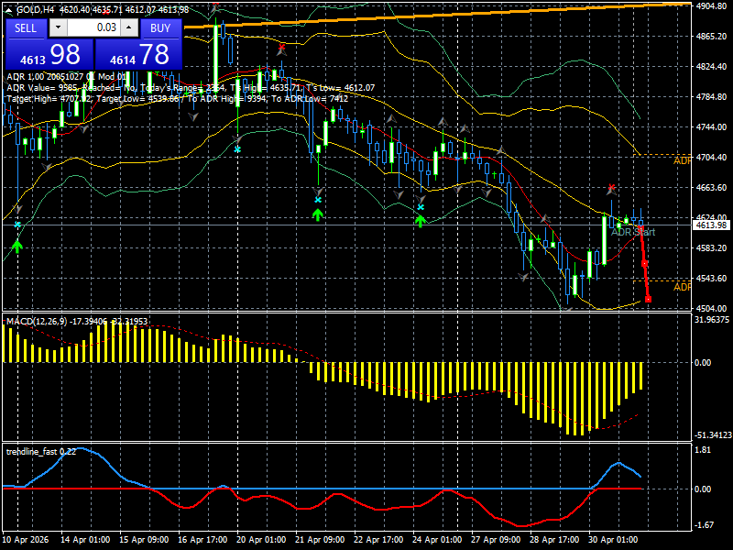Image resolution: width=733 pixels, height=550 pixels.
Task: Click the ADR Start label on chart
Action: 633,232
